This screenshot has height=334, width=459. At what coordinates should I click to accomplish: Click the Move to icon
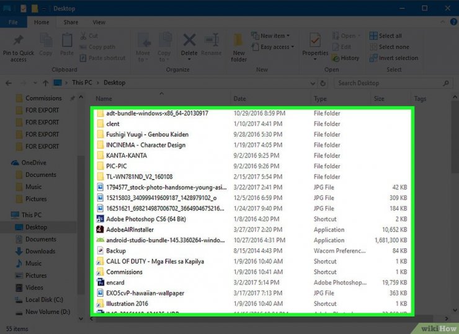[143, 42]
